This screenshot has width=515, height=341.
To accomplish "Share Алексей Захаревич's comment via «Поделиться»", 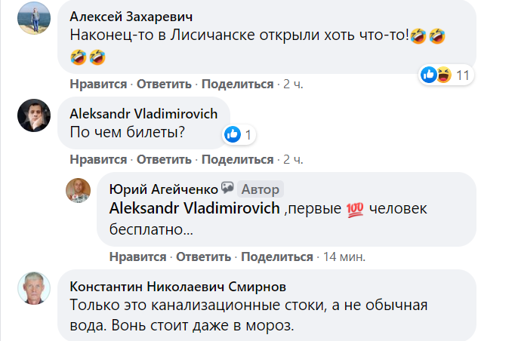I will pos(237,84).
